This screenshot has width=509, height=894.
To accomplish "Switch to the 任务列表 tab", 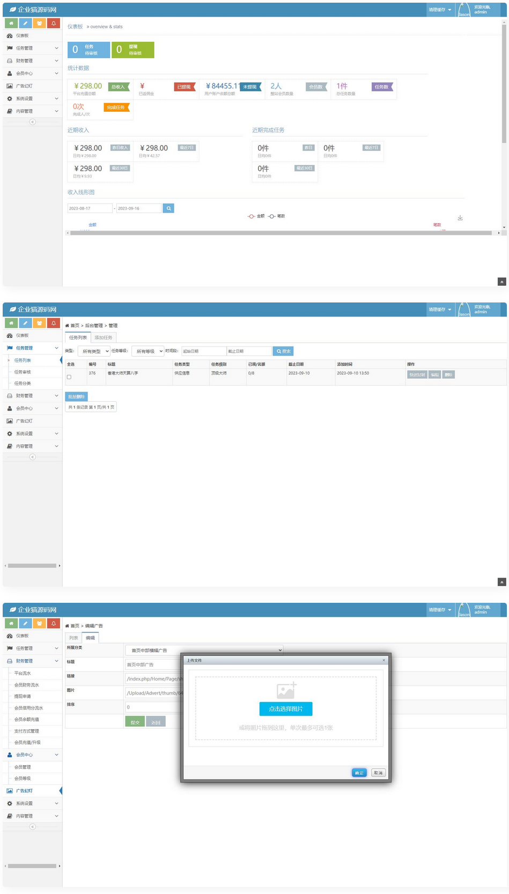I will click(78, 337).
